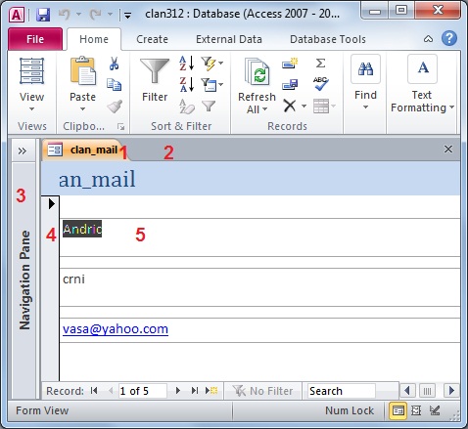This screenshot has height=429, width=468.
Task: Click the Cut scissors icon
Action: click(114, 64)
